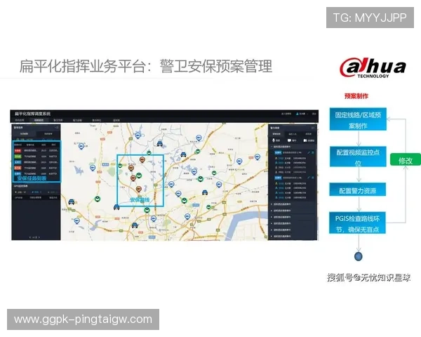This screenshot has width=421, height=337.
Task: Click logout link at top bar's far right
Action: click(314, 114)
